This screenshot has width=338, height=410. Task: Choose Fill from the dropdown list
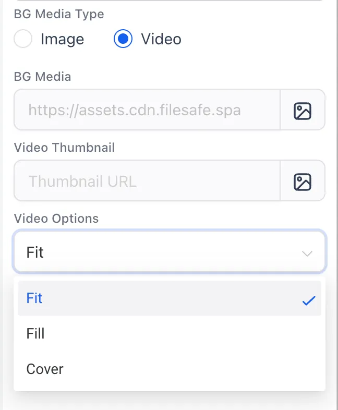(170, 333)
